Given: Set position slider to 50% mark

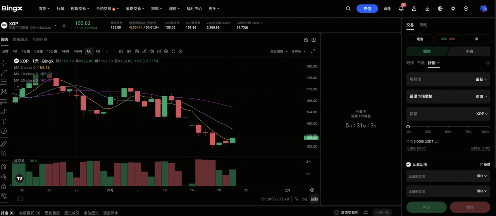Looking at the screenshot, I should click(448, 126).
